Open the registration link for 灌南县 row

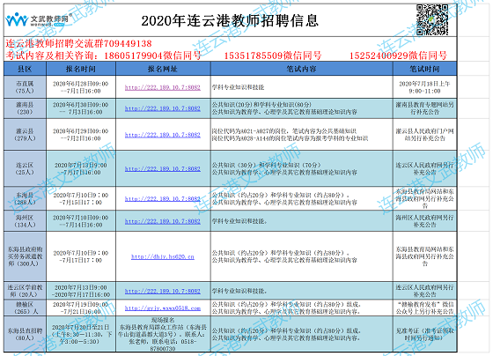click(163, 108)
